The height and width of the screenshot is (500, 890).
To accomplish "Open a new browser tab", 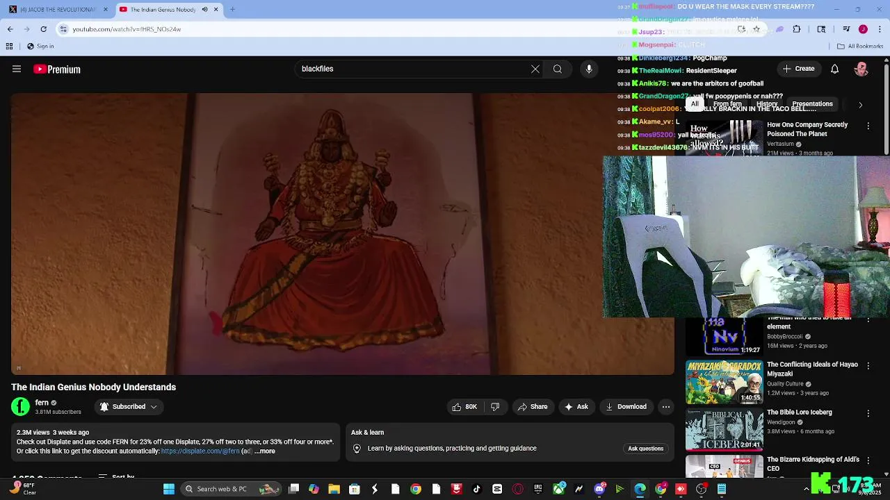I will [232, 9].
